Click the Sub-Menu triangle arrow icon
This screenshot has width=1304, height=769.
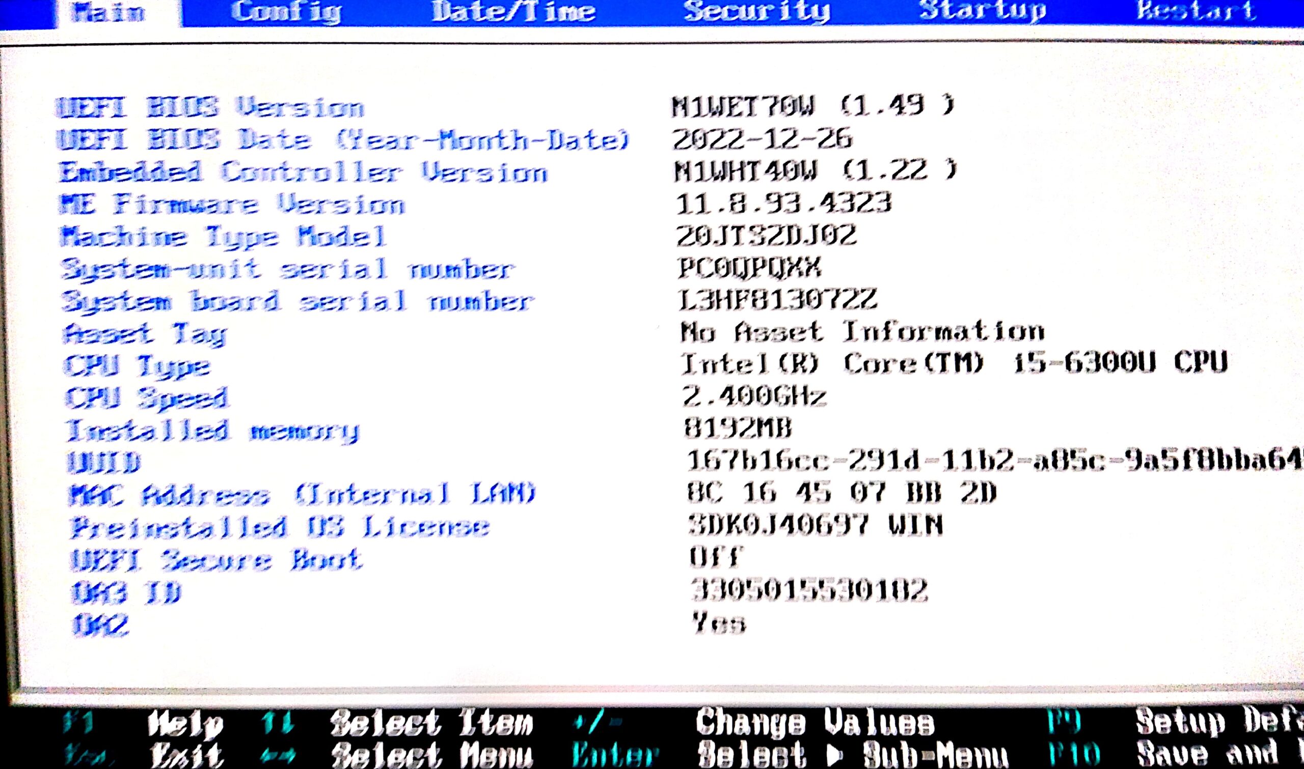(834, 756)
